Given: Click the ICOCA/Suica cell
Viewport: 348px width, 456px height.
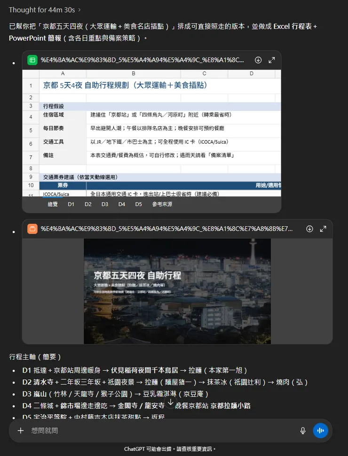Looking at the screenshot, I should [63, 194].
